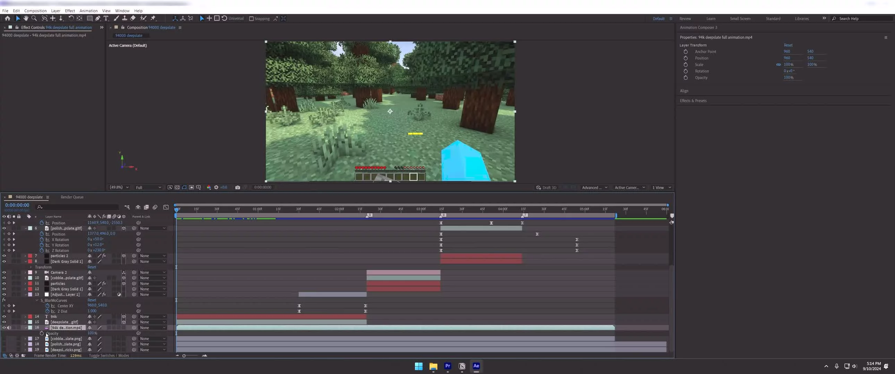895x374 pixels.
Task: Click the Scale constrain proportions link icon
Action: (778, 64)
